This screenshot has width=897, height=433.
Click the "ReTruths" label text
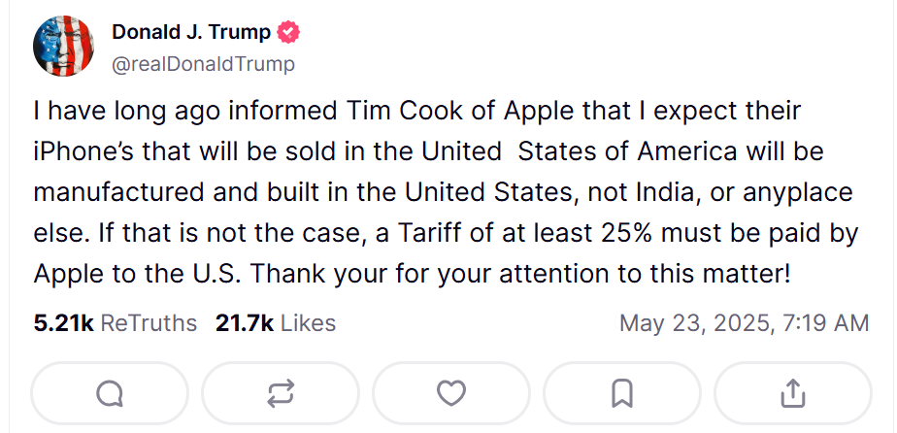tap(149, 323)
